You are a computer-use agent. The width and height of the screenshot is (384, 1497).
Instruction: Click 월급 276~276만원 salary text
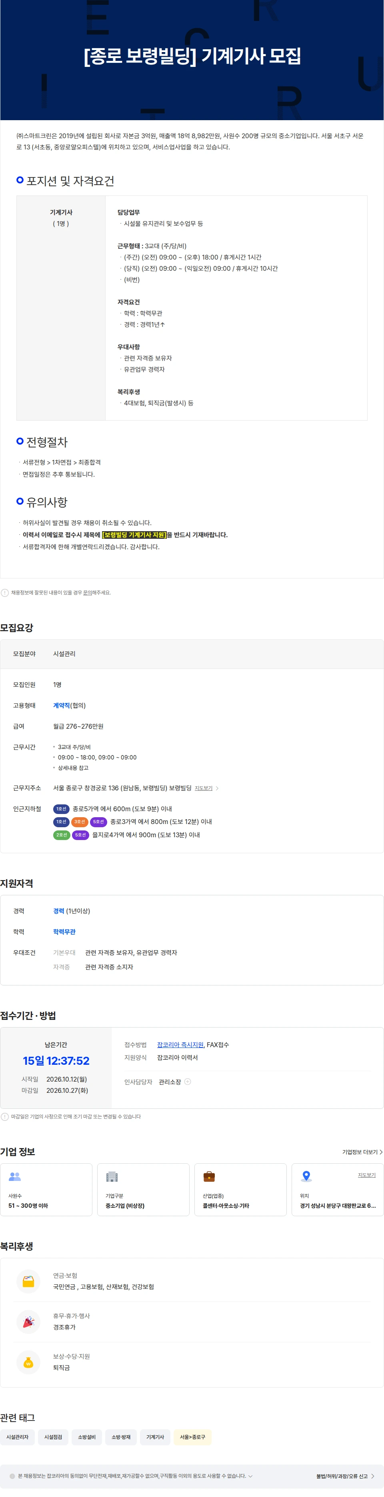click(78, 726)
